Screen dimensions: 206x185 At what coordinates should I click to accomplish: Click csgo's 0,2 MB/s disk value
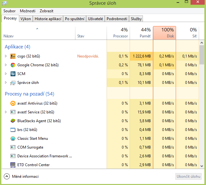click(x=167, y=56)
